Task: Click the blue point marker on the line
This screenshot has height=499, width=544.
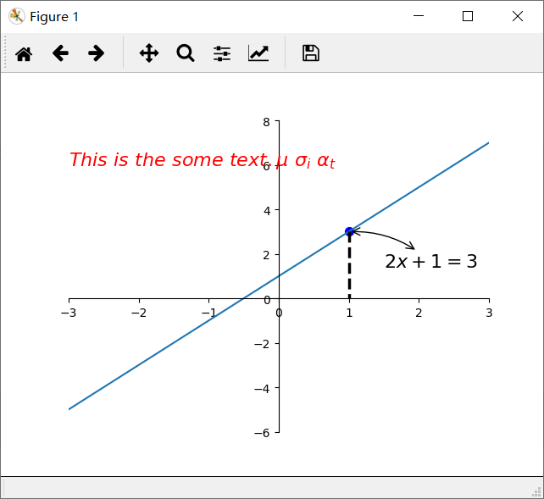Action: click(349, 231)
